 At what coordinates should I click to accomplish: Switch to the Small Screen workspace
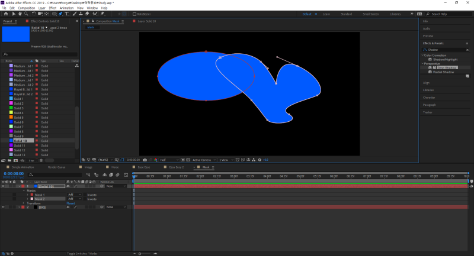tap(371, 14)
